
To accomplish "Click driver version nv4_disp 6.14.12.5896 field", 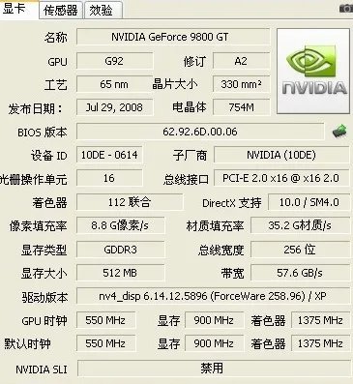I will tap(213, 296).
